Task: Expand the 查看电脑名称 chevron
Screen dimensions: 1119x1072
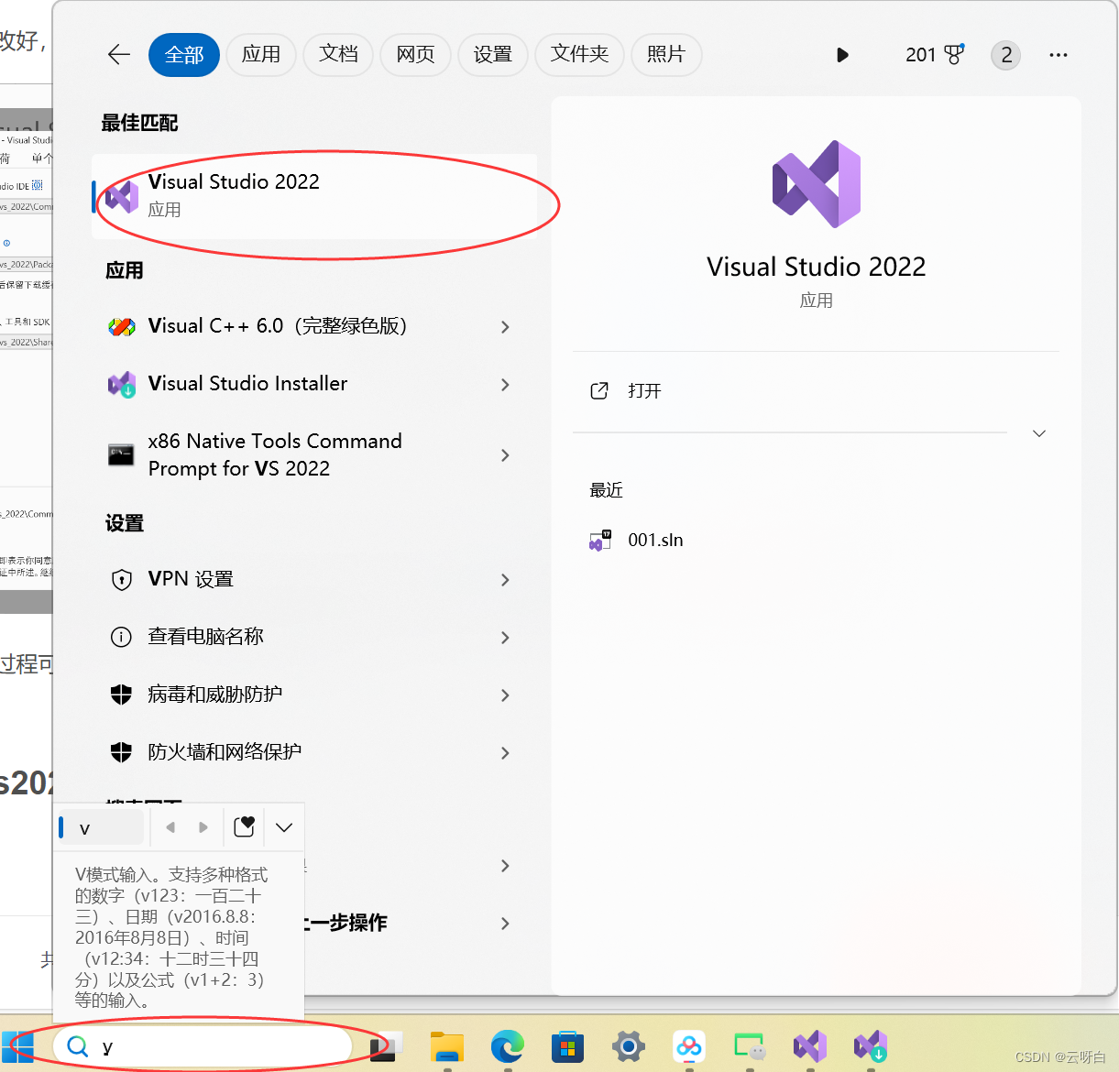Action: point(505,638)
